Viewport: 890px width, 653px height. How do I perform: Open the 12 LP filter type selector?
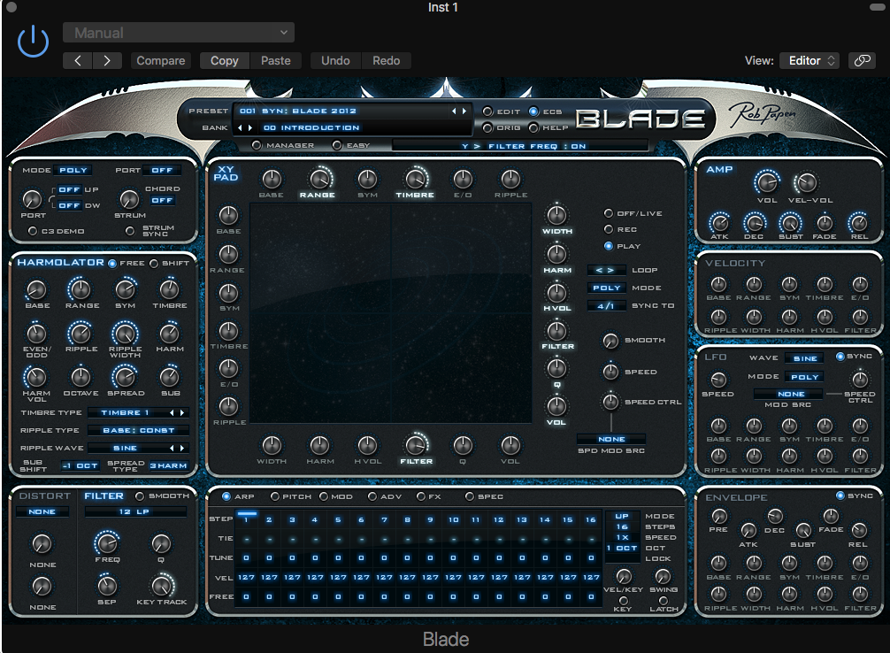[x=135, y=511]
